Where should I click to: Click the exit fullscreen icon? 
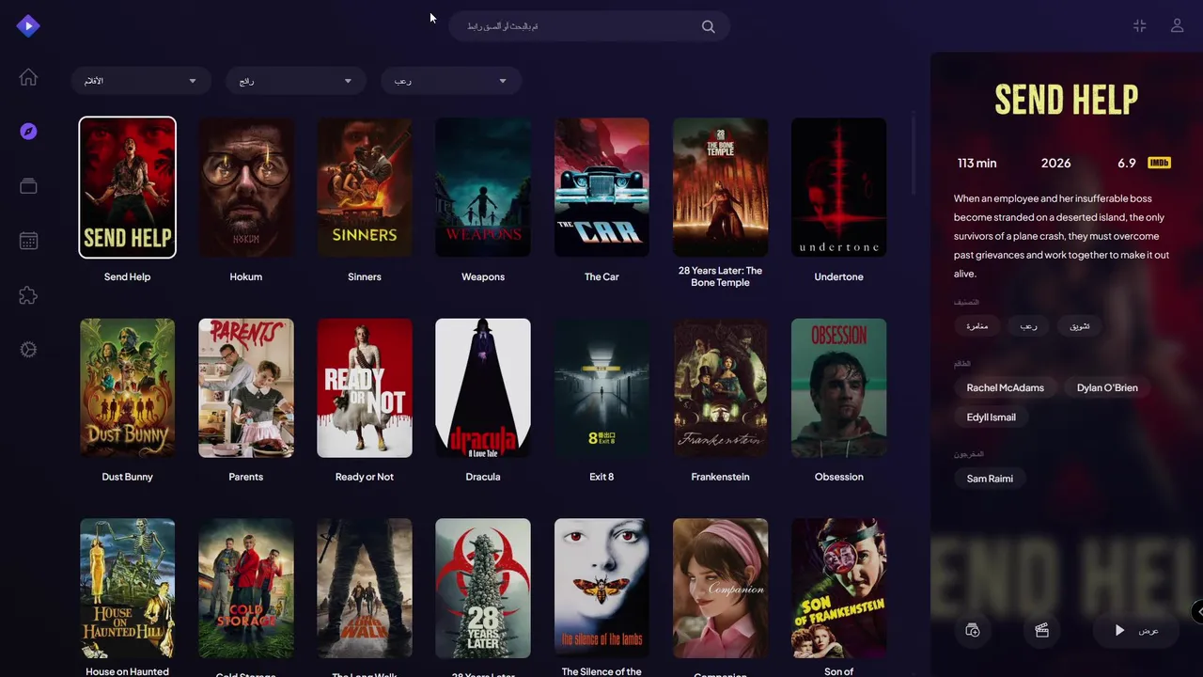pyautogui.click(x=1139, y=26)
